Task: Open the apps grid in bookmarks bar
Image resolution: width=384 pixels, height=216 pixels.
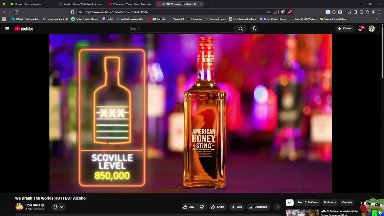Action: pyautogui.click(x=4, y=19)
